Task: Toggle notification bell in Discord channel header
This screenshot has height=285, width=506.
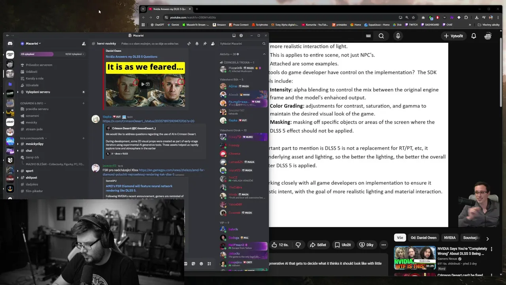Action: pyautogui.click(x=197, y=44)
